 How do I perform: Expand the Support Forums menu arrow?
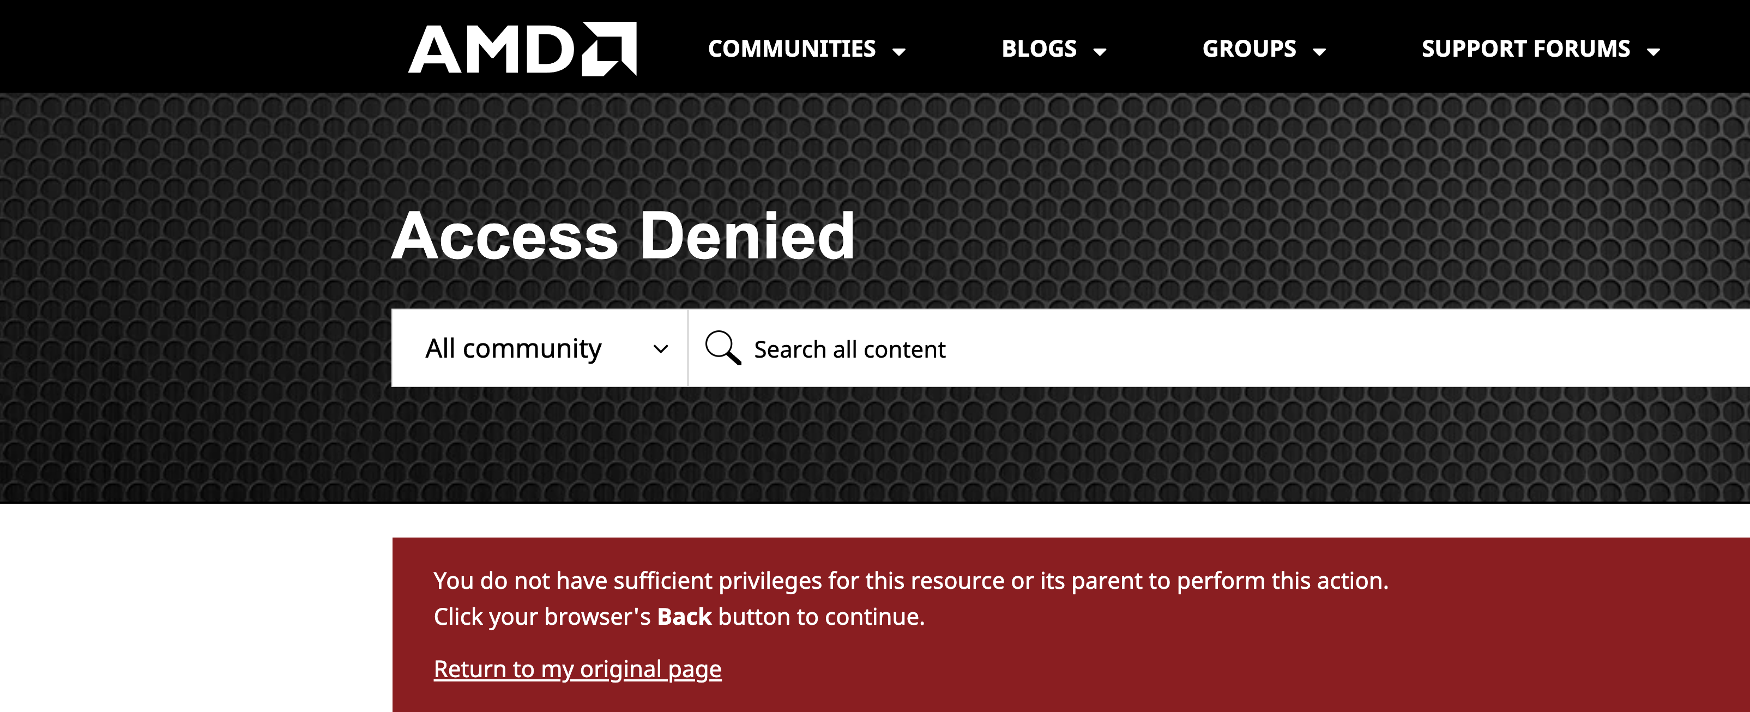(x=1654, y=52)
